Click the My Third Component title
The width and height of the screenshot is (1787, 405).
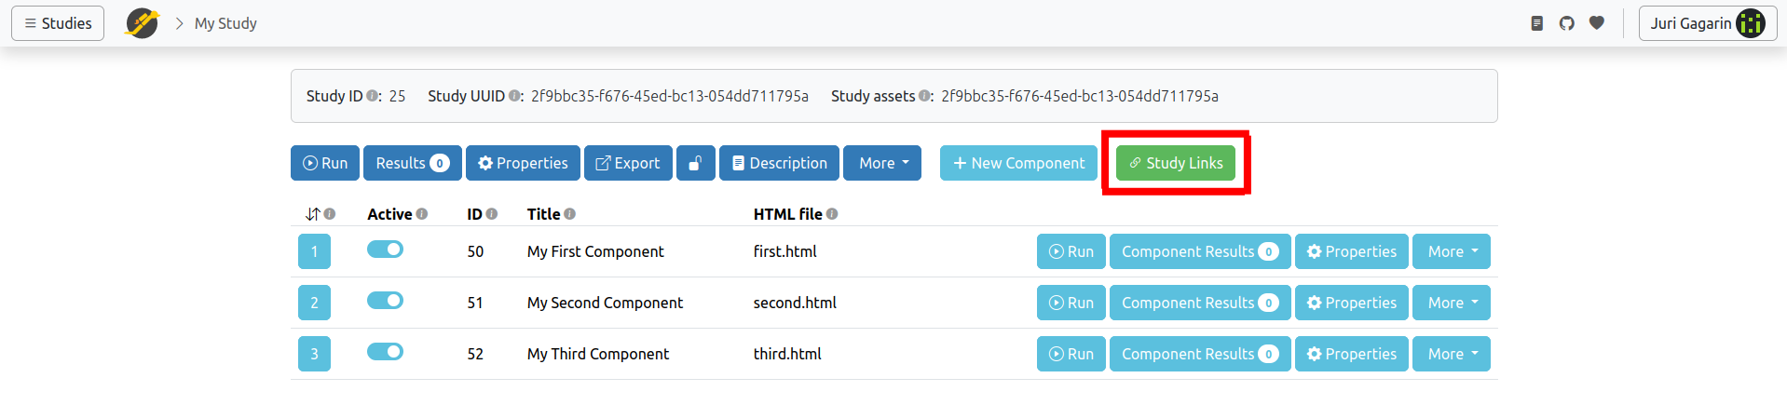[598, 354]
